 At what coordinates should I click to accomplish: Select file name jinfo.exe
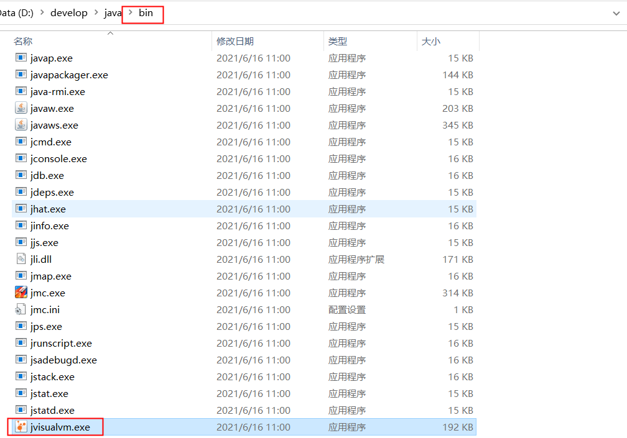50,226
